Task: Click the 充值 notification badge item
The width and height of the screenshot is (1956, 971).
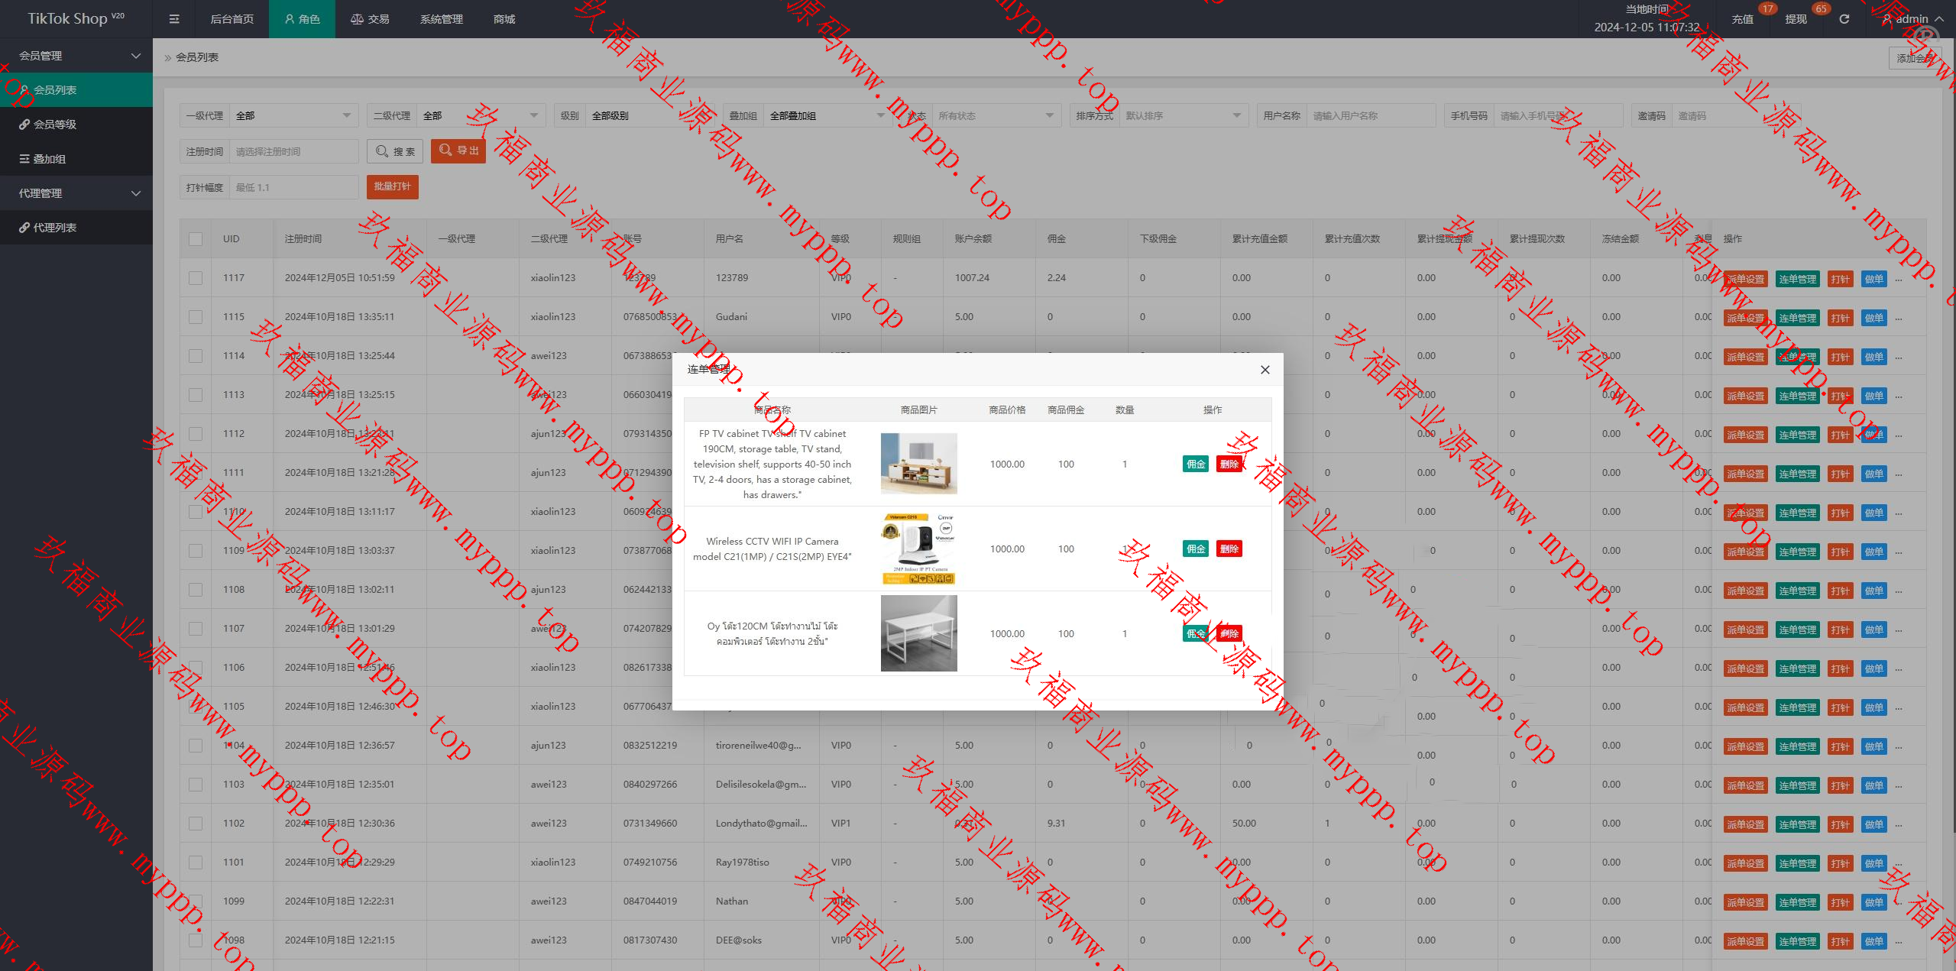Action: coord(1743,19)
